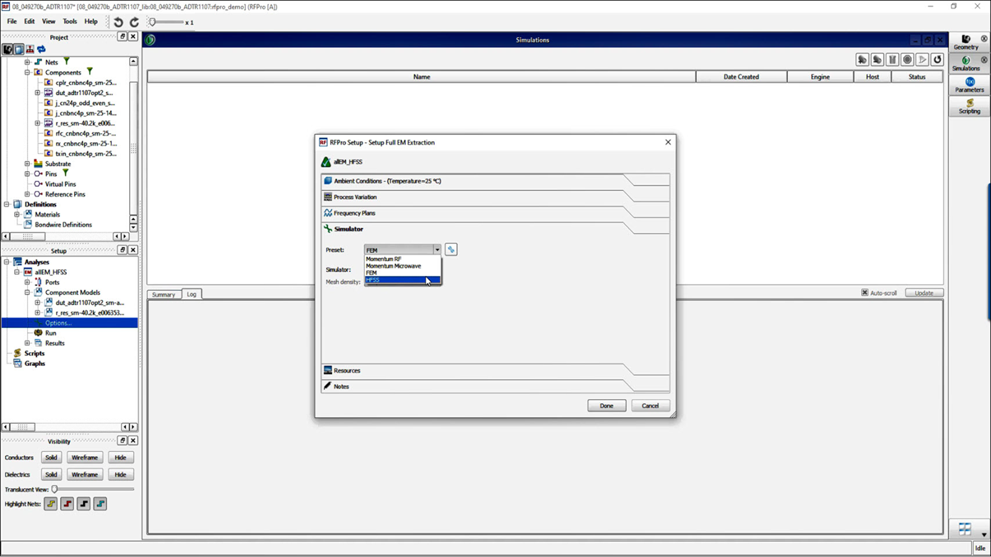This screenshot has height=557, width=991.
Task: Click the yellow Highlight Nets icon
Action: click(x=51, y=504)
